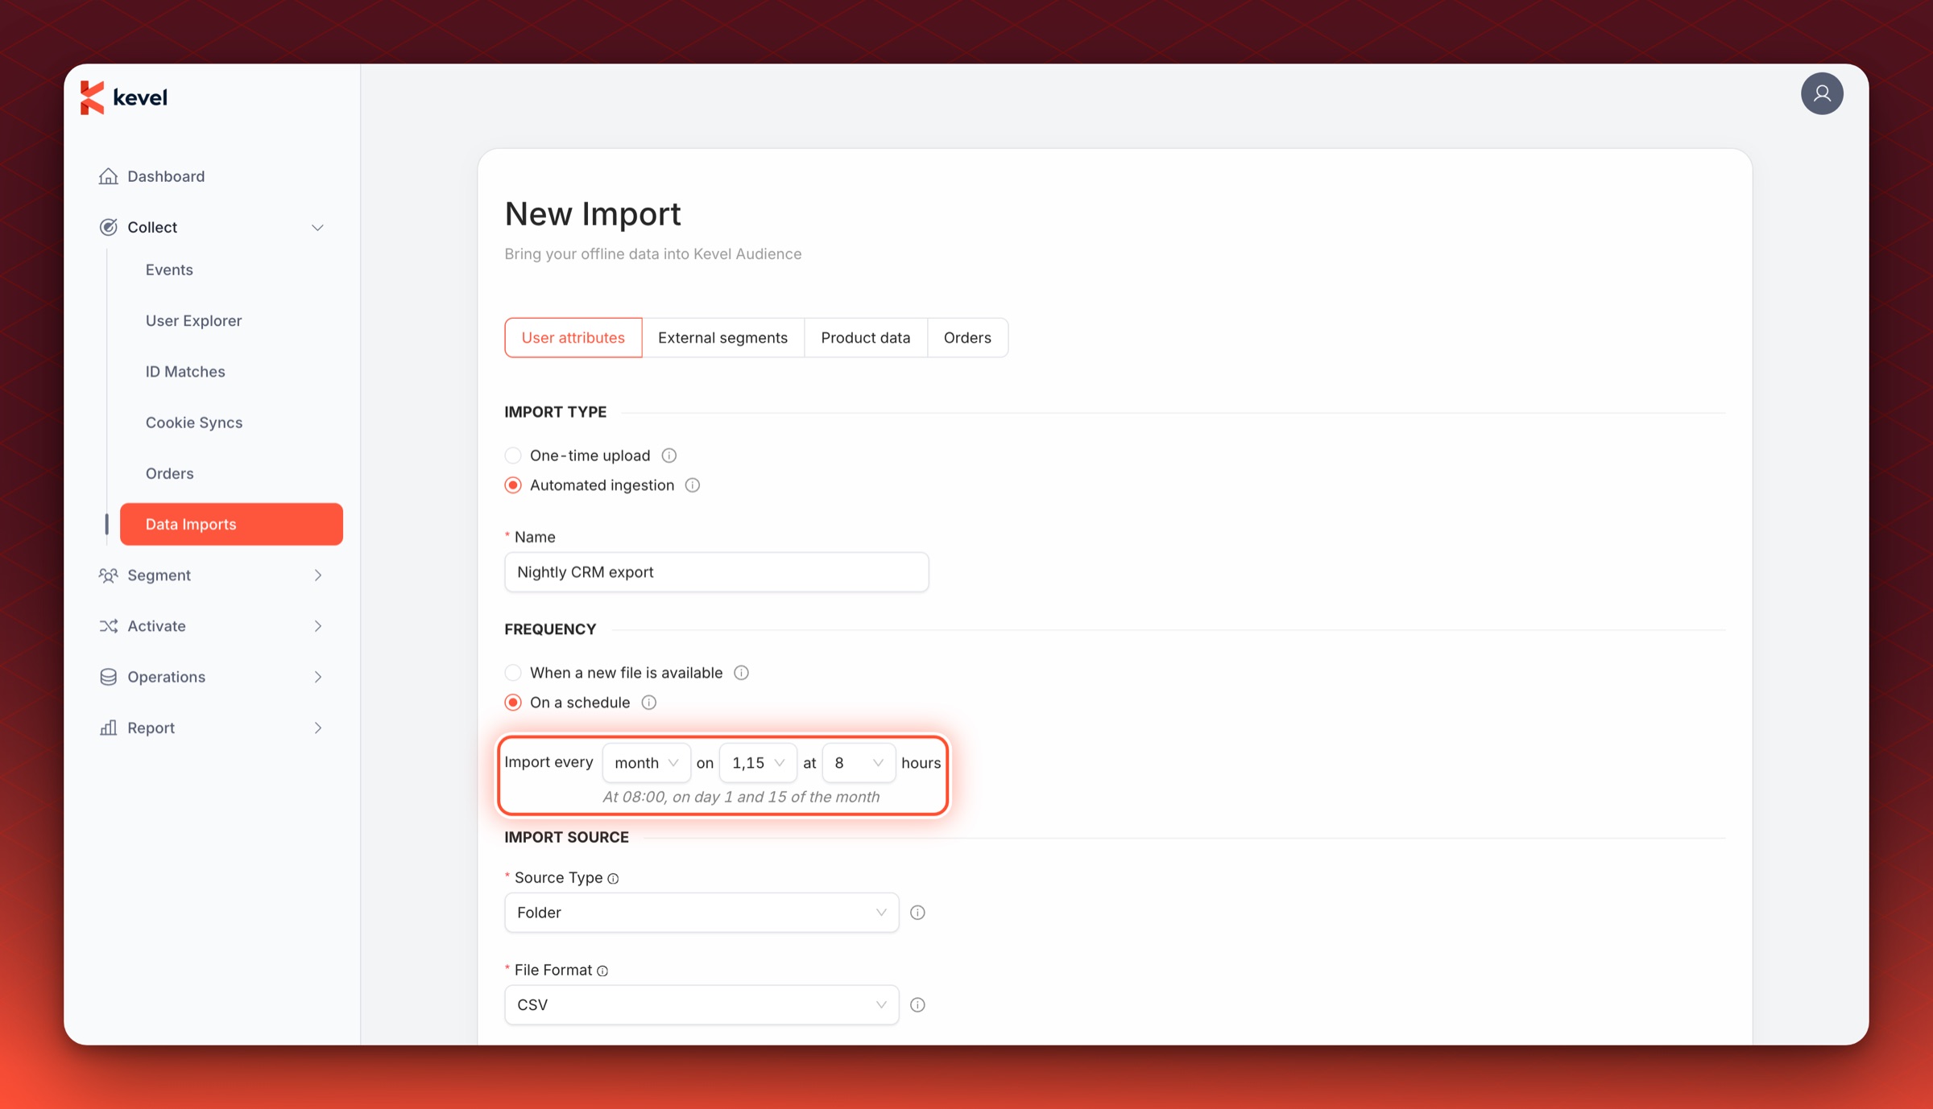Click the Dashboard home icon
The image size is (1933, 1109).
point(108,176)
